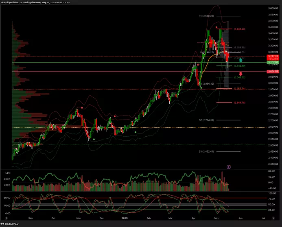Image resolution: width=282 pixels, height=227 pixels.
Task: Click the purple lightning event icon
Action: pos(229,167)
